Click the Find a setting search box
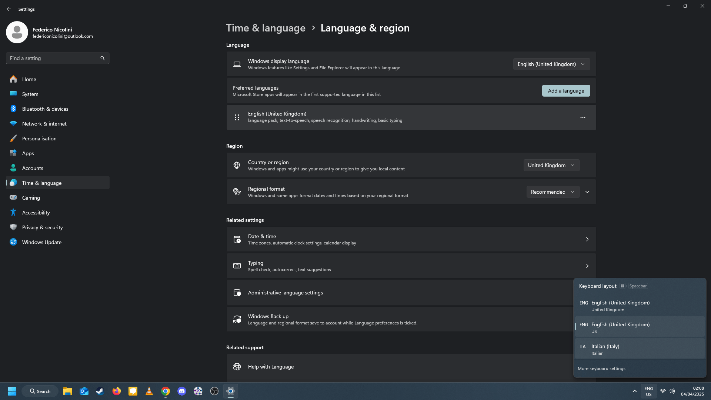711x400 pixels. coord(54,58)
